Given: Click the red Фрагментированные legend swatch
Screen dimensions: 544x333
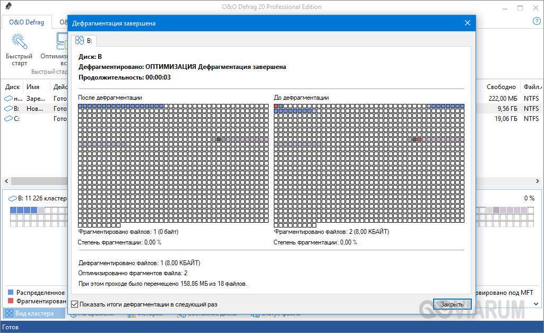Looking at the screenshot, I should click(x=10, y=301).
